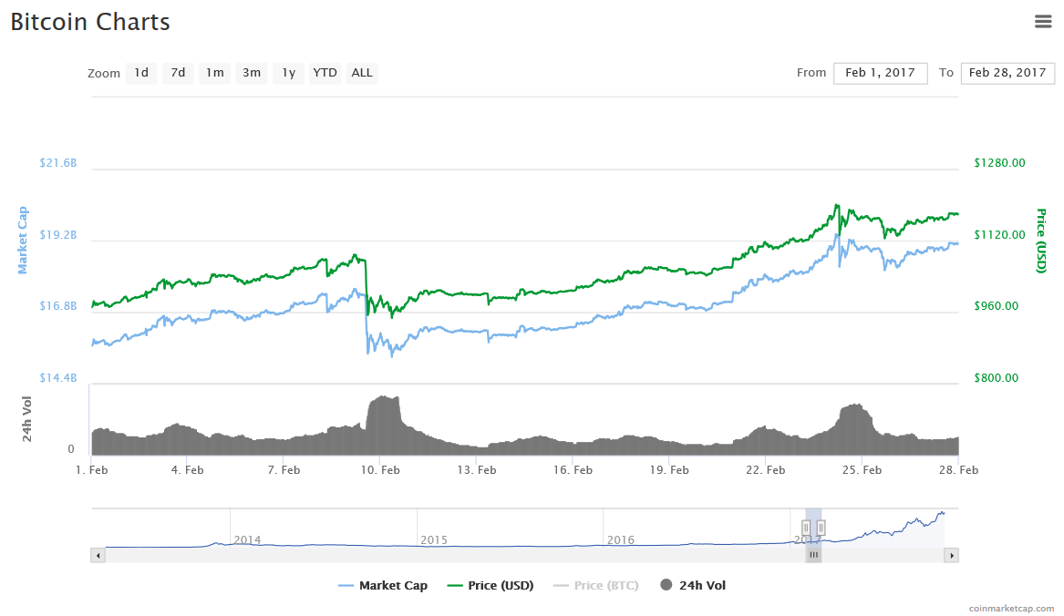Edit the From date field

(881, 73)
